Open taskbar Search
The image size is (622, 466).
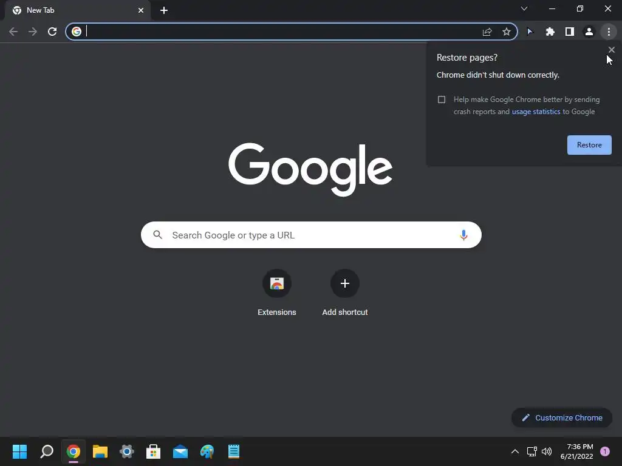click(x=47, y=451)
